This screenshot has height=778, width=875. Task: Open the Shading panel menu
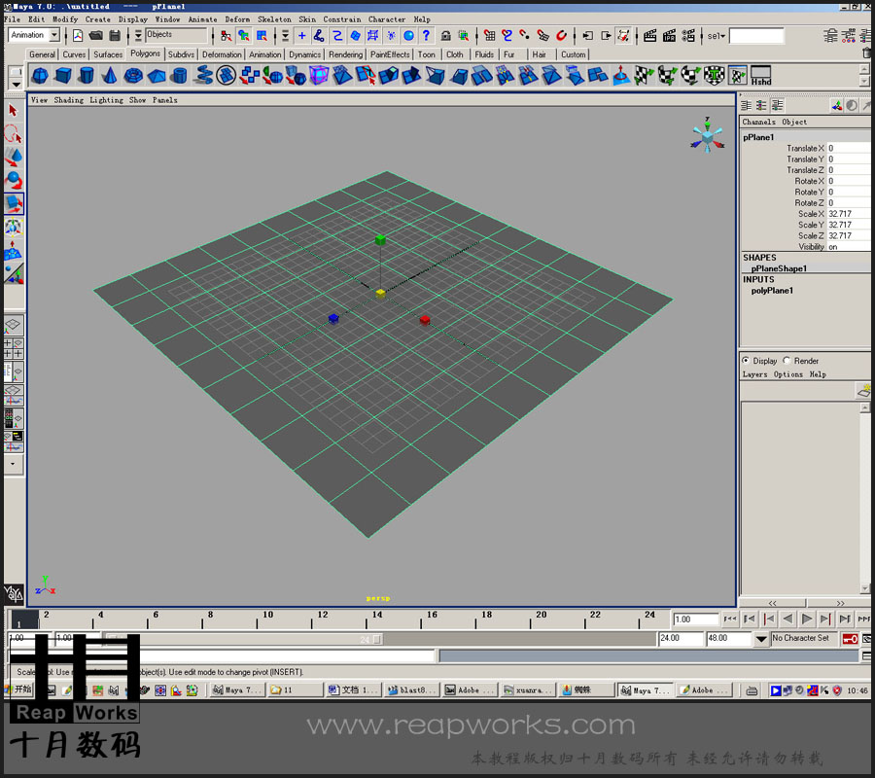coord(69,100)
